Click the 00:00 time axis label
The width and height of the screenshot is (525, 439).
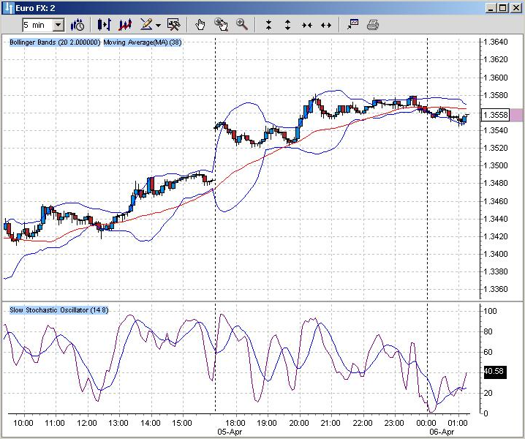coord(426,423)
